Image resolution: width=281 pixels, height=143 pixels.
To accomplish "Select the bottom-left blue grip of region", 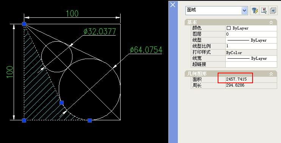I will pos(24,120).
